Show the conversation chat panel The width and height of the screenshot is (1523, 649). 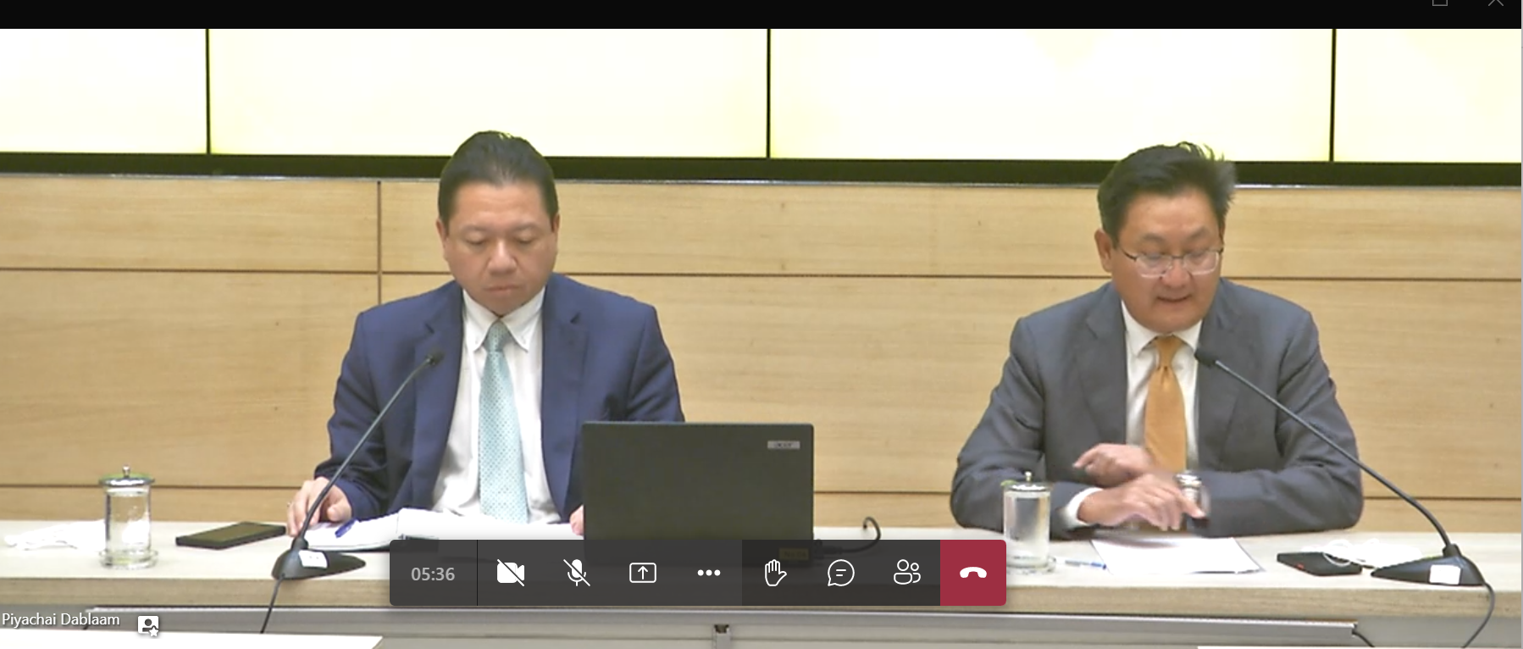tap(840, 574)
